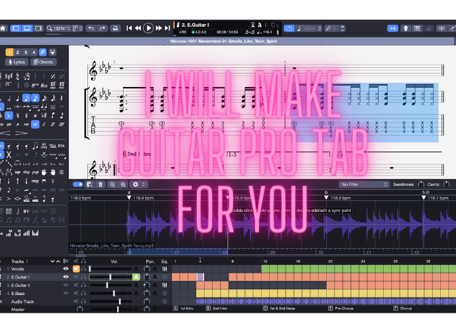
Task: Open the tuner icon in toolbar
Action: click(441, 29)
